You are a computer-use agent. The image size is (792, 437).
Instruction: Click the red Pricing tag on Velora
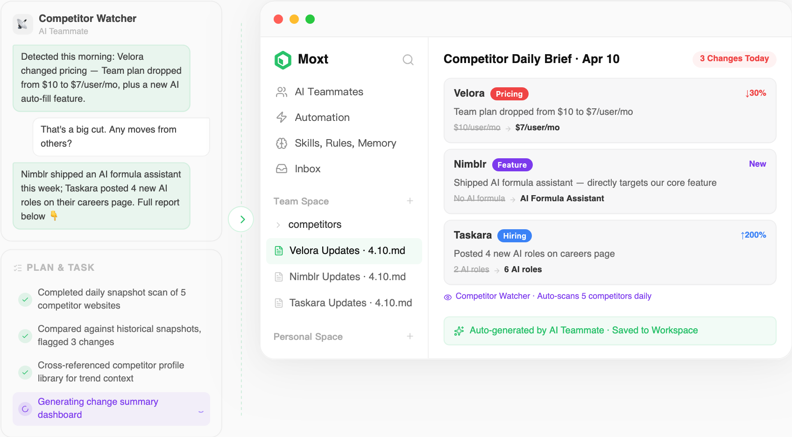(509, 94)
